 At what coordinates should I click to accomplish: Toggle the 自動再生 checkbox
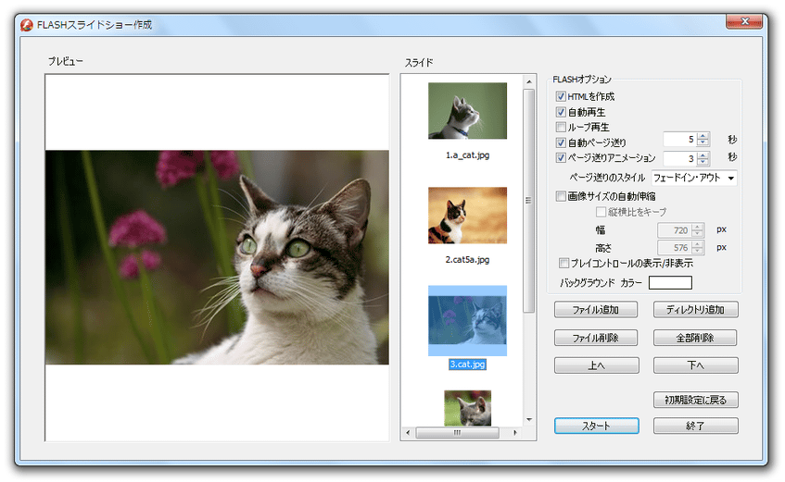[561, 112]
